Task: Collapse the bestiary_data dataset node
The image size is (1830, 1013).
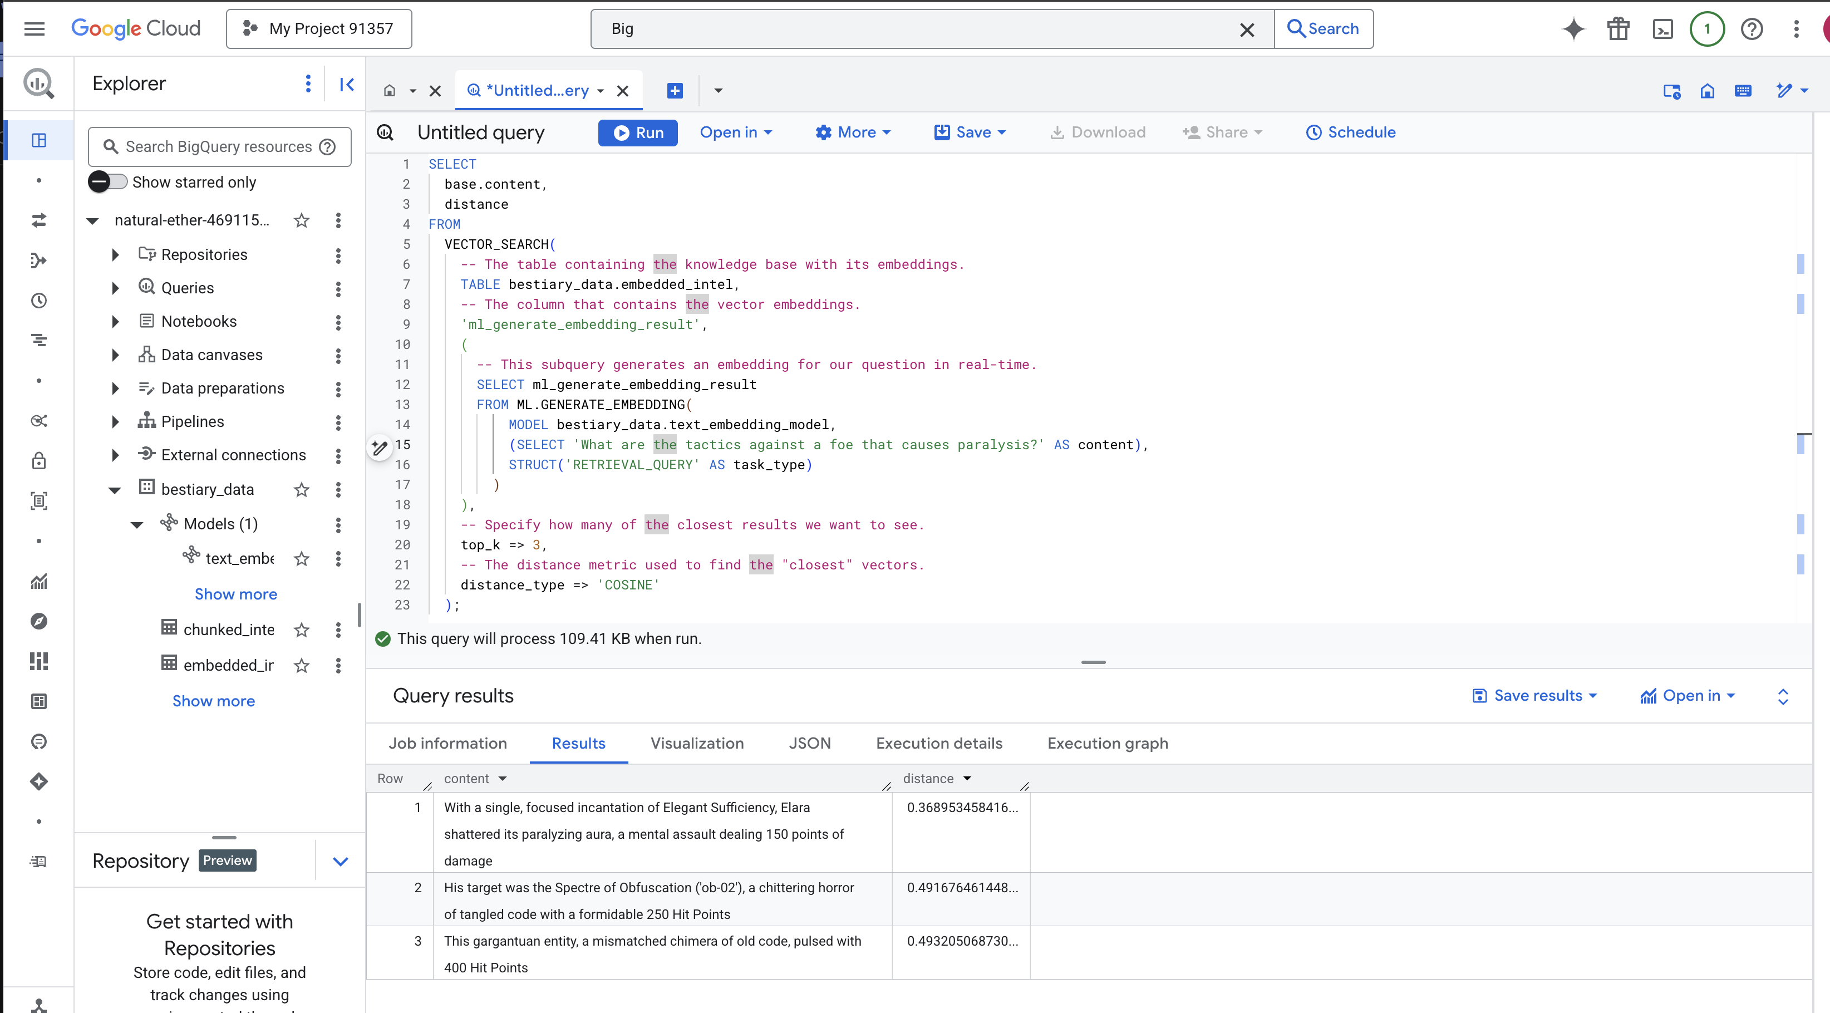Action: click(115, 489)
